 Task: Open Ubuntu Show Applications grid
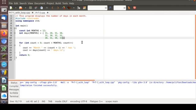(4, 2)
